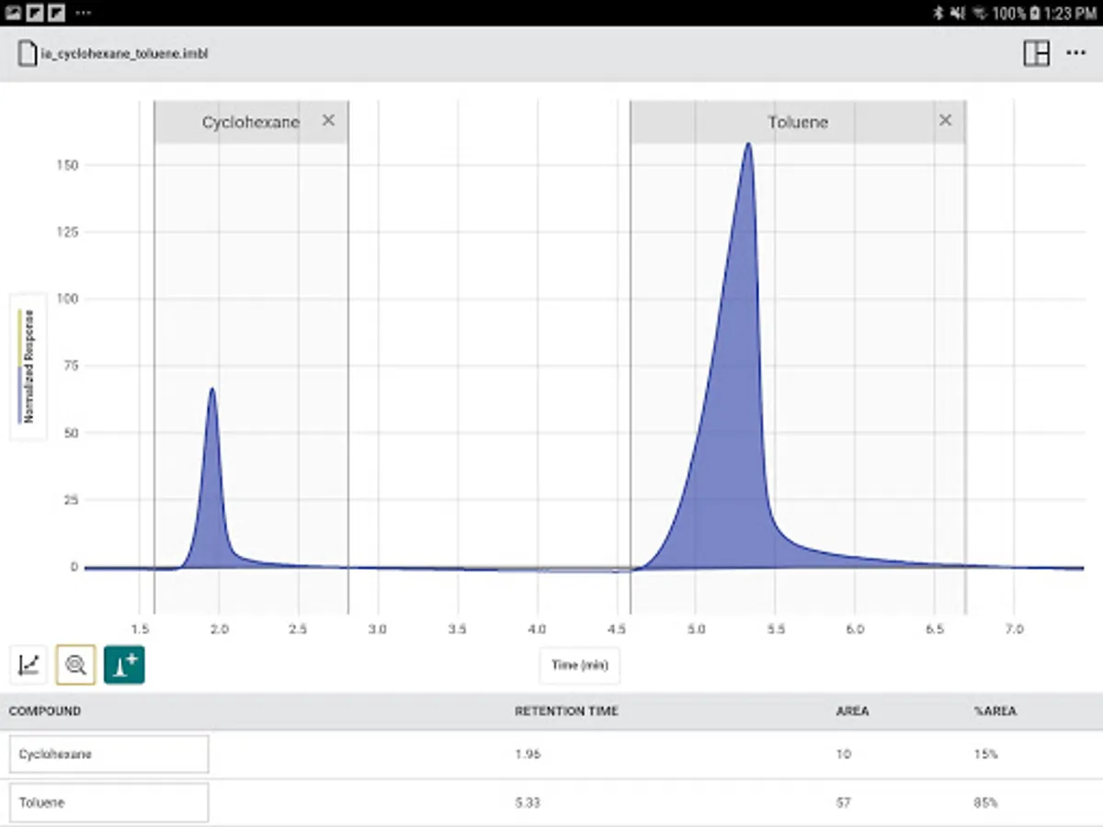Remove the Toluene peak region
The width and height of the screenshot is (1103, 827).
(x=945, y=120)
